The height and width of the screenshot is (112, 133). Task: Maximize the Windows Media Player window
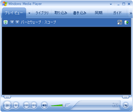(x=124, y=4)
